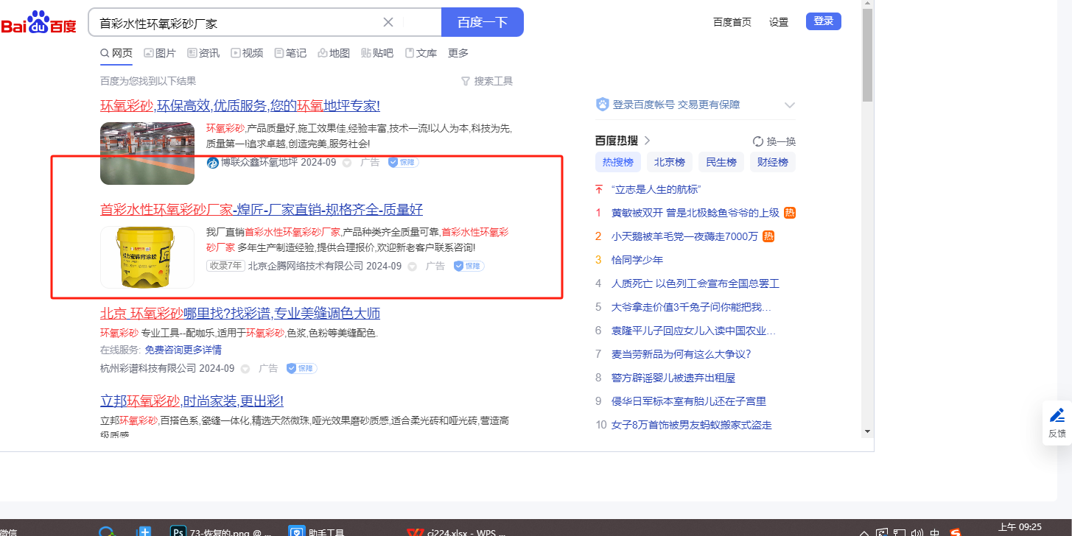This screenshot has width=1072, height=536.
Task: Click the scrollbar down arrow
Action: (x=867, y=431)
